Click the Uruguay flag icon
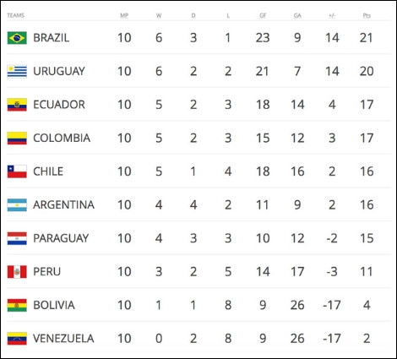 point(17,71)
